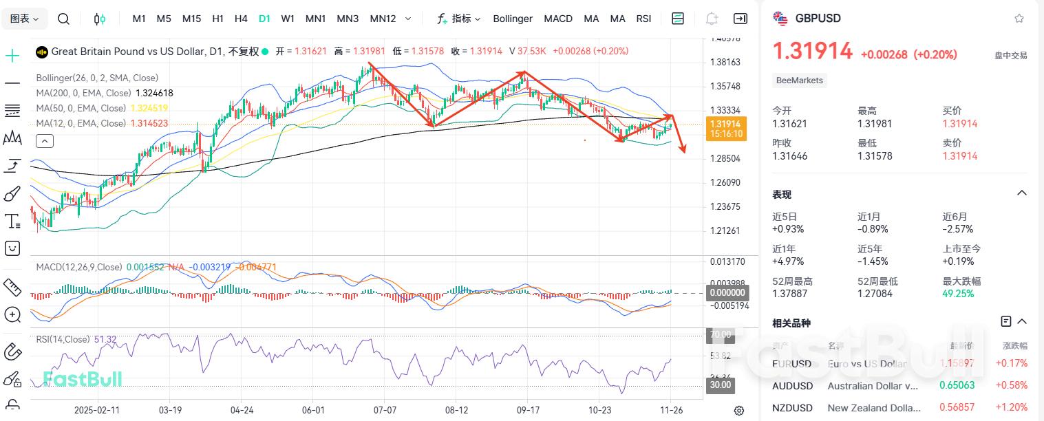Select the ruler measurement tool
The width and height of the screenshot is (1044, 421).
click(12, 285)
